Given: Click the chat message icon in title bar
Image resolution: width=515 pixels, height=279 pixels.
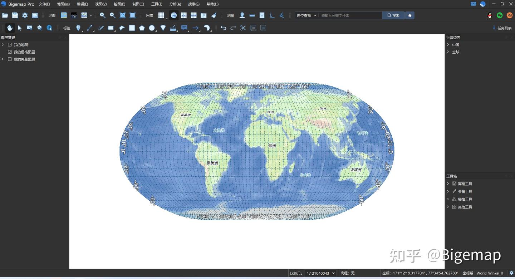Looking at the screenshot, I should (x=473, y=4).
